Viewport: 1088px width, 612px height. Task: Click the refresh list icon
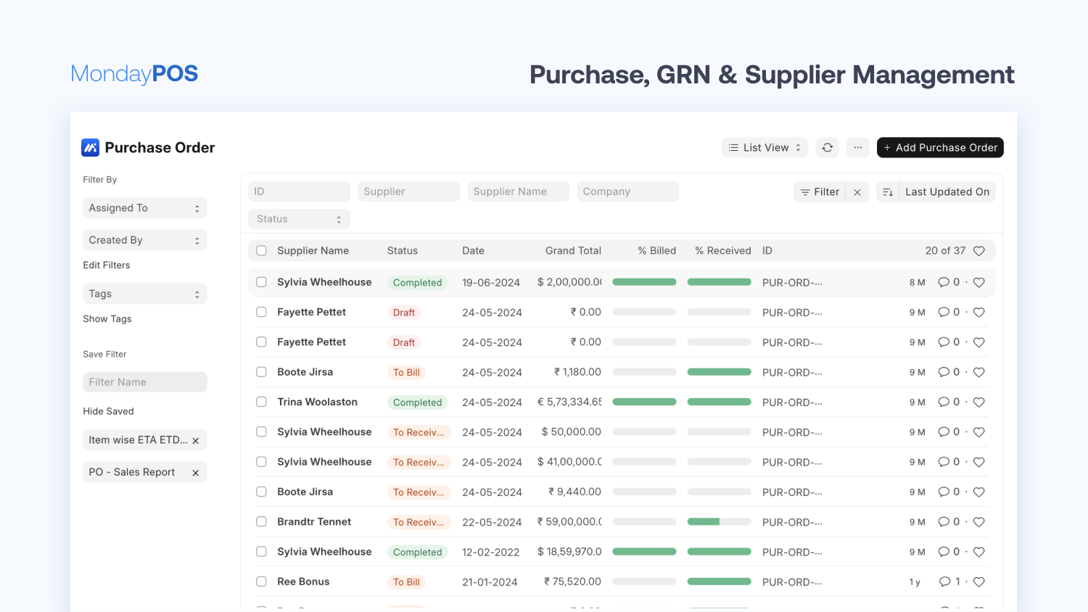pos(827,148)
